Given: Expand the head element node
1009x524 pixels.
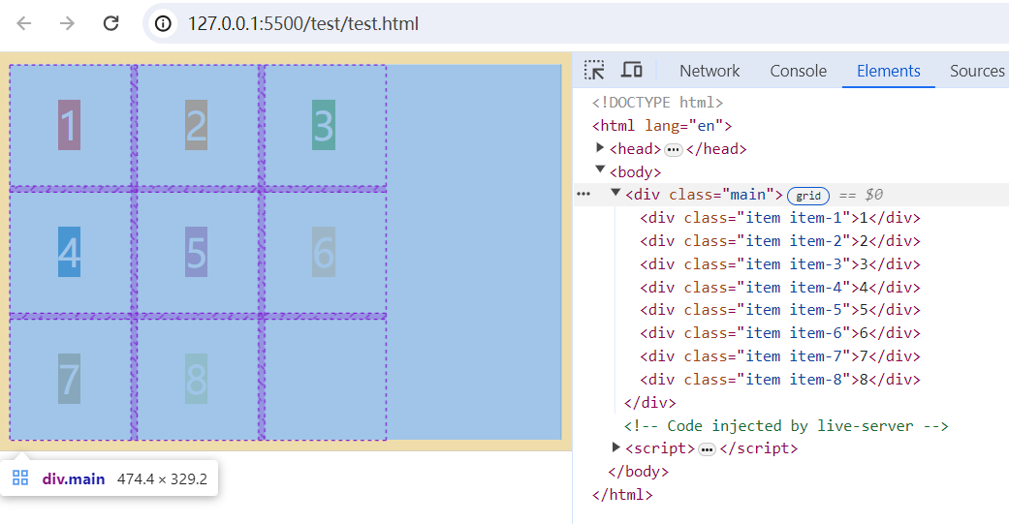Looking at the screenshot, I should [600, 148].
